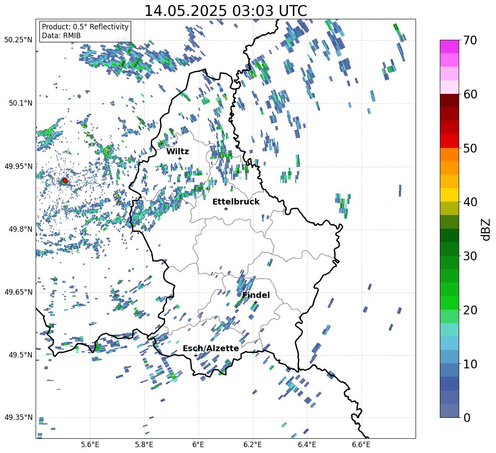Click the Wiltz location cross marker

click(180, 158)
